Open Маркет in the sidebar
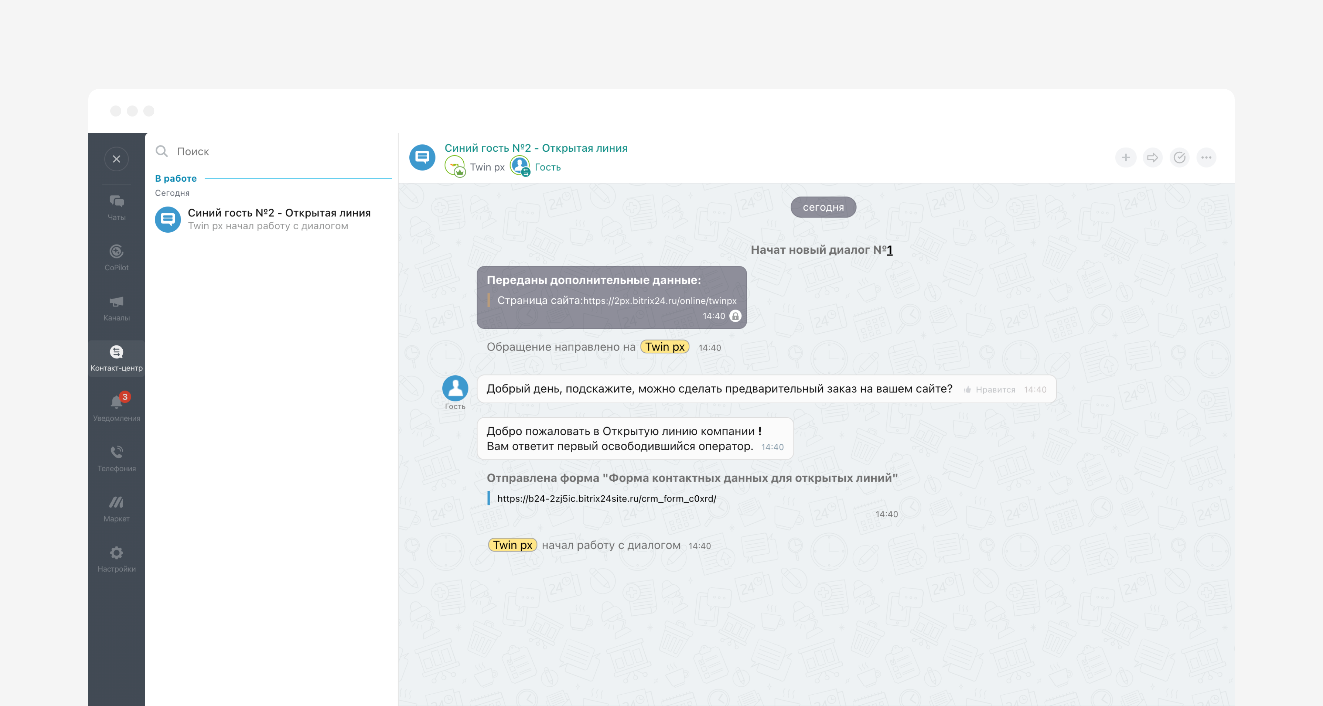Viewport: 1323px width, 706px height. [x=116, y=509]
